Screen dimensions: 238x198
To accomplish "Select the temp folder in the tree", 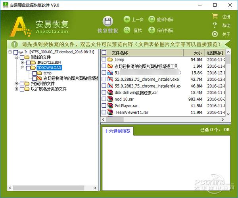I will click(x=47, y=73).
